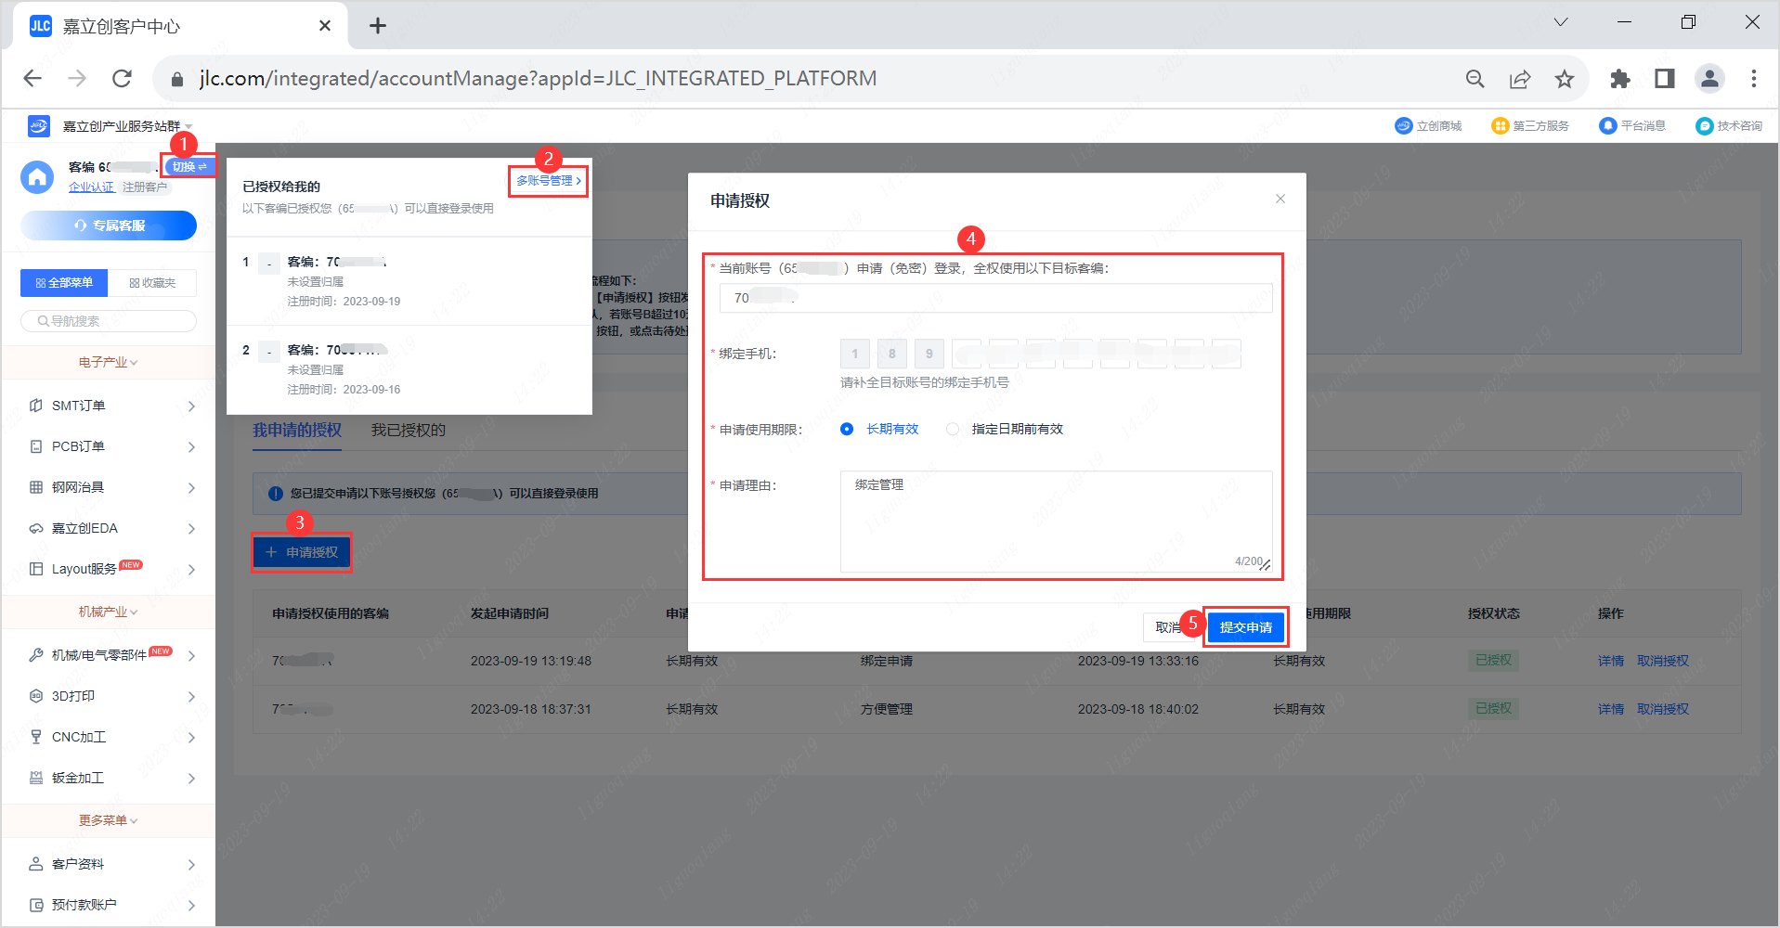1780x928 pixels.
Task: Open 立创商城 icon in top bar
Action: [1403, 126]
